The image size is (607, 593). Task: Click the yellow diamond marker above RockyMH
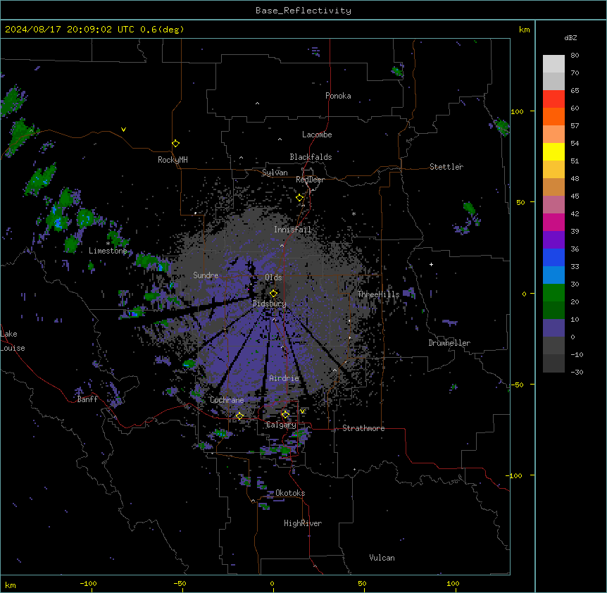175,144
